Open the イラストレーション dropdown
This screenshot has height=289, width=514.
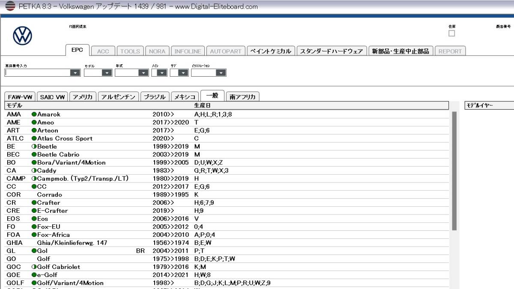click(221, 73)
